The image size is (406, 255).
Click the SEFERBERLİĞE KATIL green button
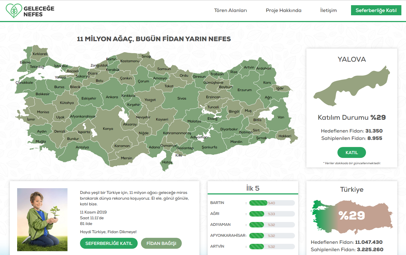(x=109, y=243)
